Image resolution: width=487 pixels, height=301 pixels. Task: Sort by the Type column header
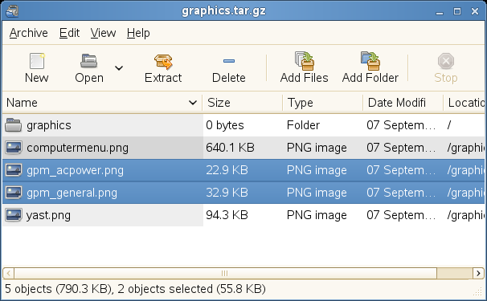tap(323, 103)
